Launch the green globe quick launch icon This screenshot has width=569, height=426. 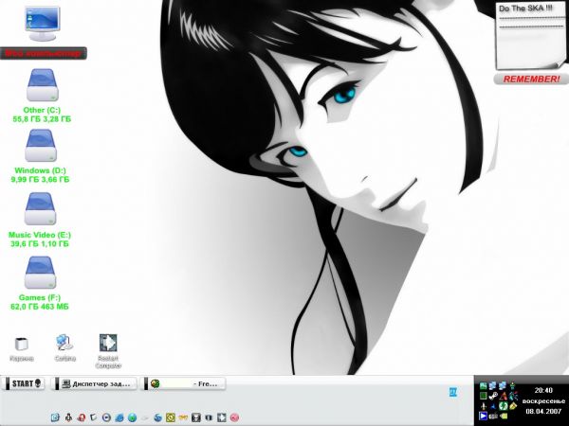[x=133, y=417]
